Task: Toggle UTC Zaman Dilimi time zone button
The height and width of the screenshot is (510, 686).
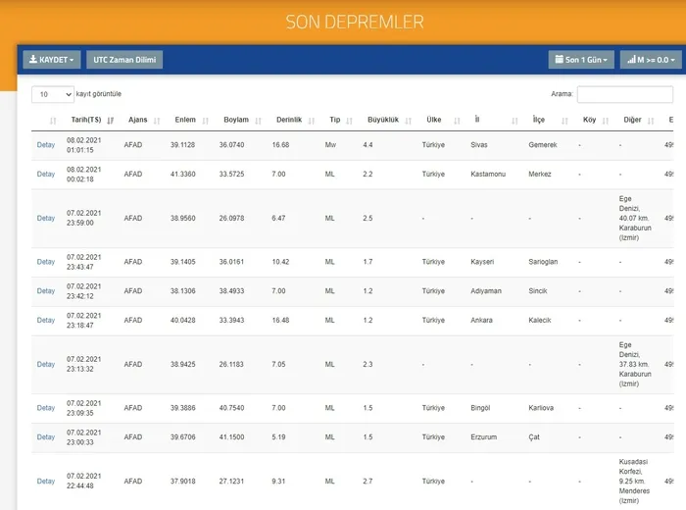Action: click(124, 60)
